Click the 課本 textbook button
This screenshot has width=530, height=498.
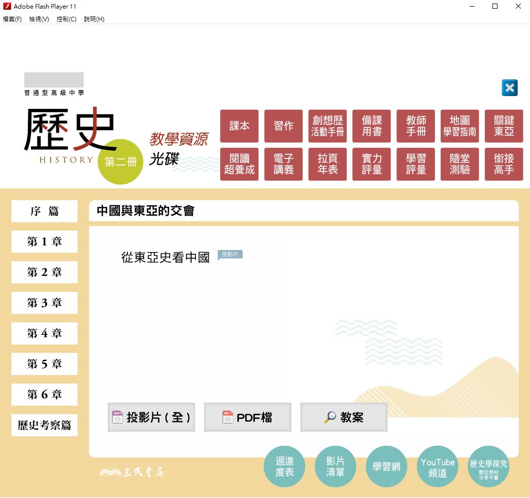click(239, 126)
